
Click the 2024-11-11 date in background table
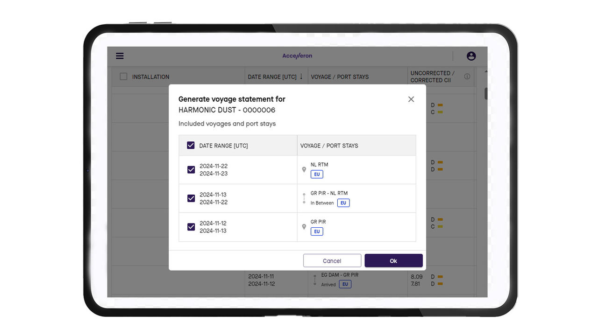tap(261, 277)
